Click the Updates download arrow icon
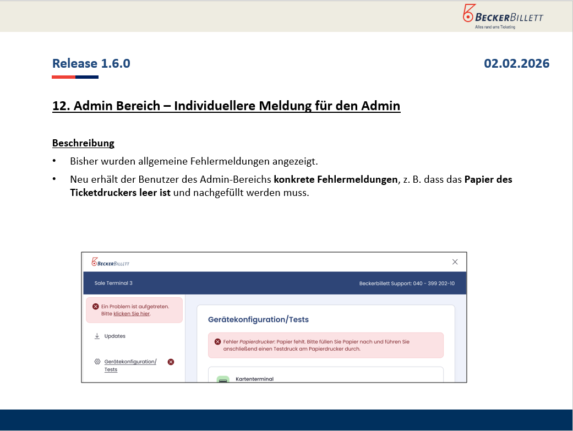Screen dimensions: 573x431 97,336
